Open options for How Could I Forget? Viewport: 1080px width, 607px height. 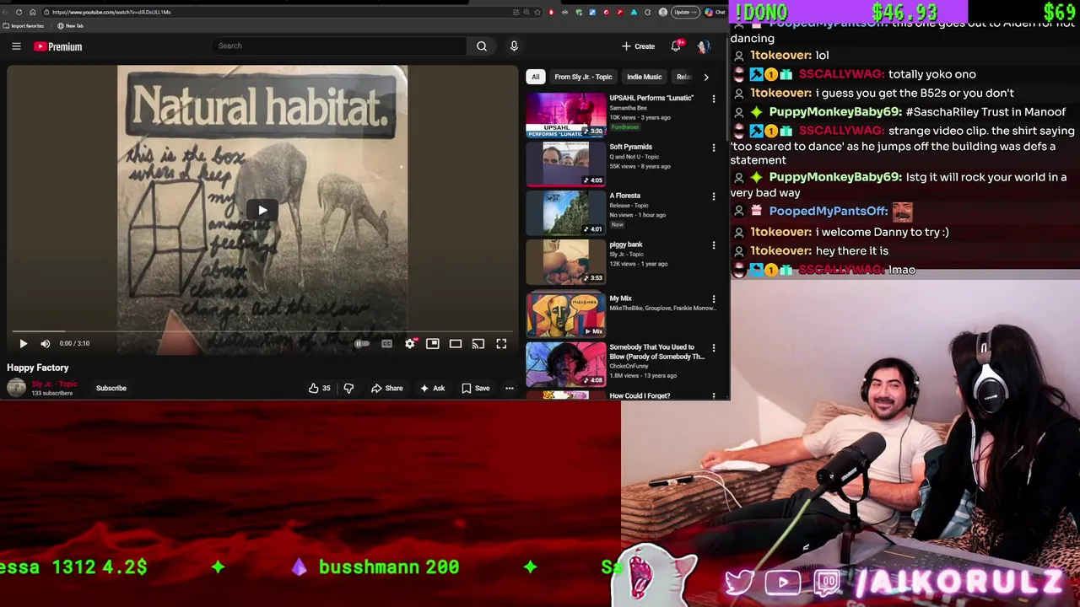tap(714, 395)
